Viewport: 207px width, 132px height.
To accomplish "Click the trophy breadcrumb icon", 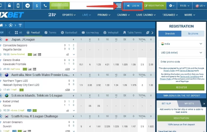I will [x=20, y=25].
